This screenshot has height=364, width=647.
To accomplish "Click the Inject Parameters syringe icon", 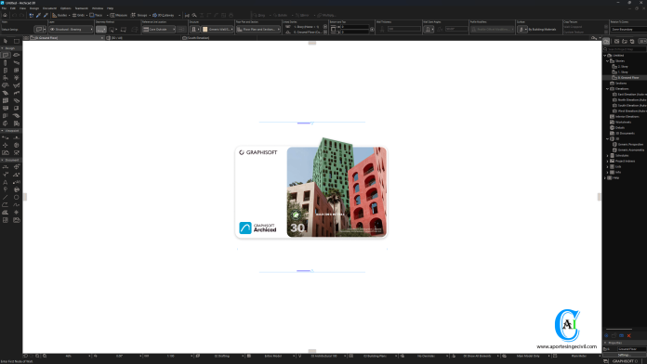I will point(46,15).
